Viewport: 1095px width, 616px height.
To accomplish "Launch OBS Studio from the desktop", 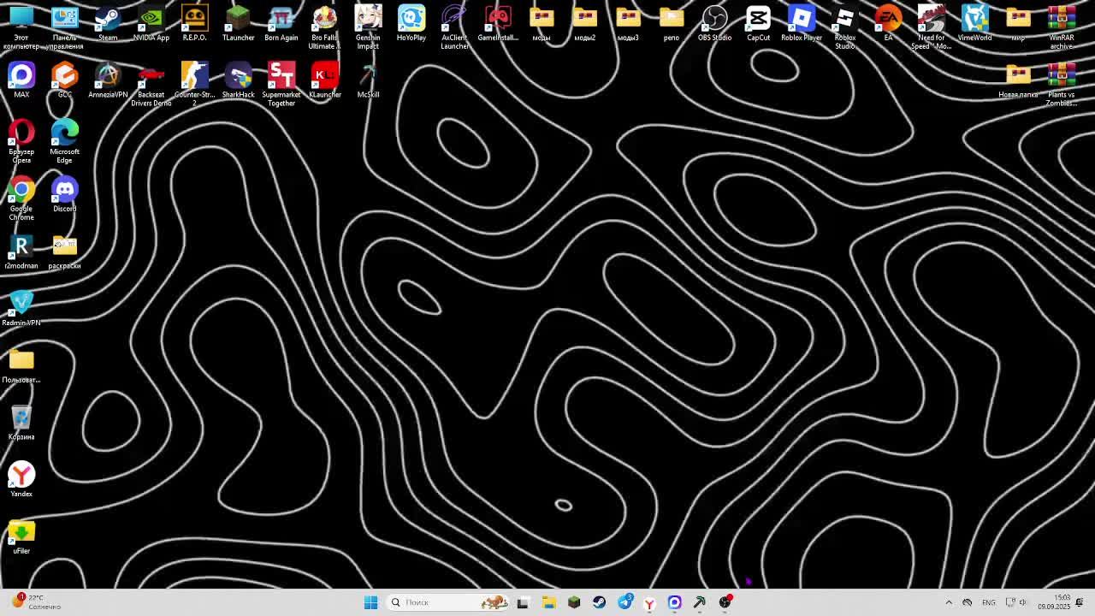I will pos(714,22).
